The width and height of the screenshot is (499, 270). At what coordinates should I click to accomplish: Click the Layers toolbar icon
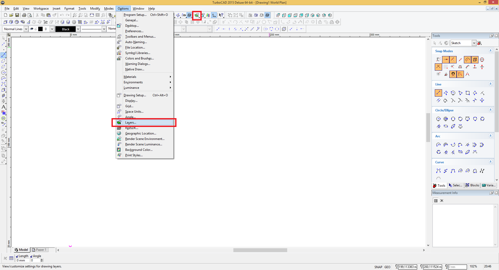point(197,15)
